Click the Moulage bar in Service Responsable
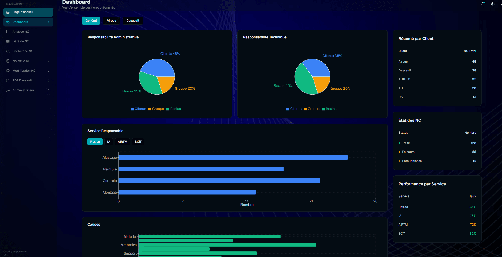Viewport: 502px width, 257px height. click(x=187, y=192)
